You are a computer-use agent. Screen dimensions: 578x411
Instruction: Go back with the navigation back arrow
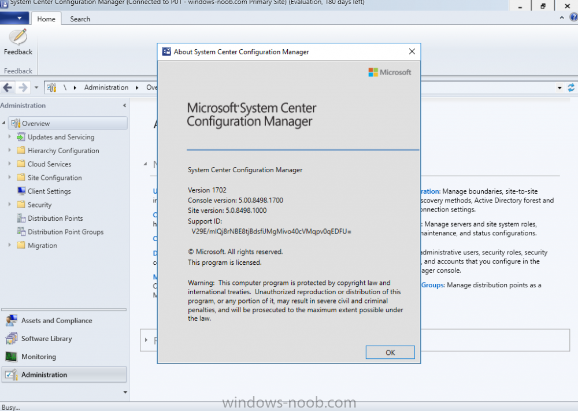(x=8, y=87)
